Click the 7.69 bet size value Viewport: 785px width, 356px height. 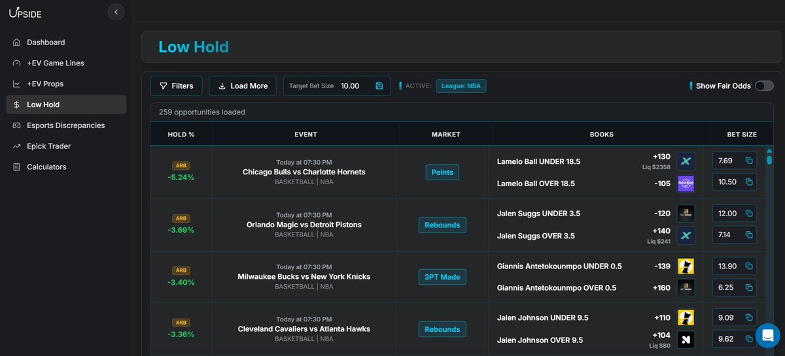(725, 161)
